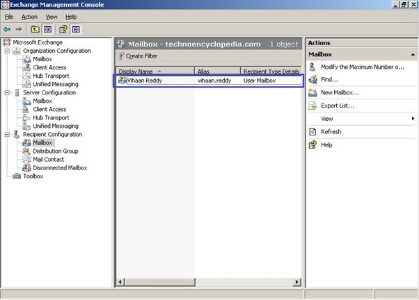Click the Microsoft Exchange root icon

click(x=7, y=42)
